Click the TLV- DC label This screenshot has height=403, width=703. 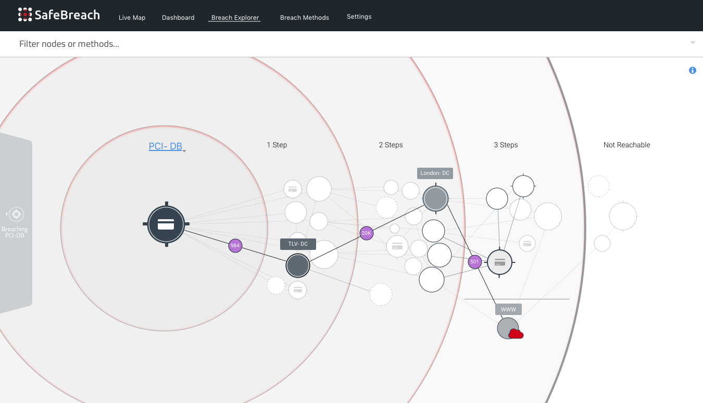[298, 244]
